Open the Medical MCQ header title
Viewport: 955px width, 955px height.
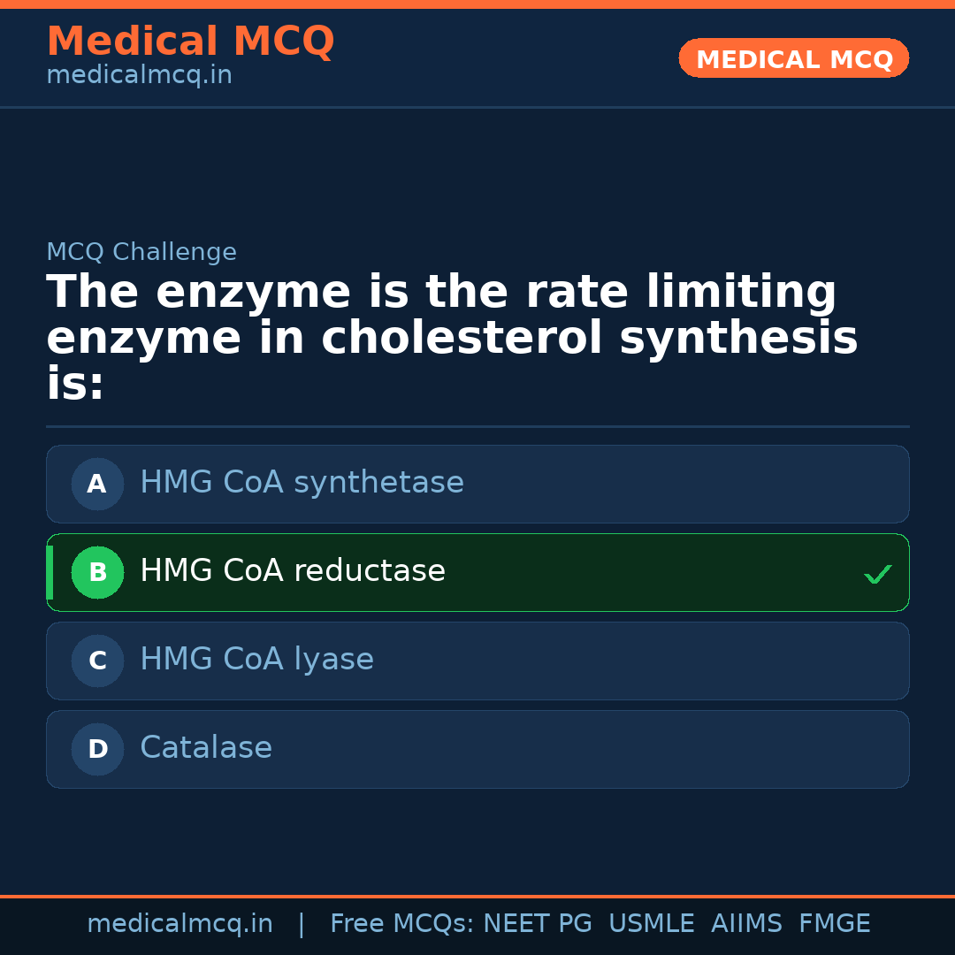pyautogui.click(x=190, y=42)
